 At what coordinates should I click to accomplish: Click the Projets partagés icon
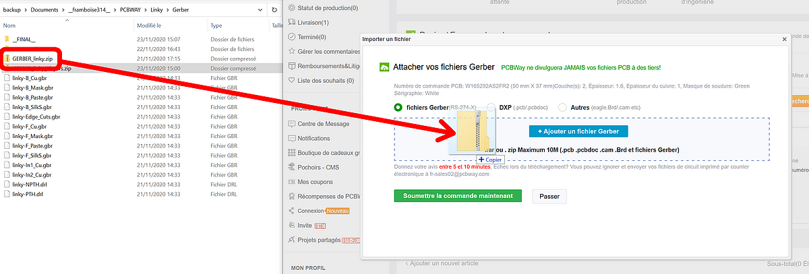tap(291, 240)
